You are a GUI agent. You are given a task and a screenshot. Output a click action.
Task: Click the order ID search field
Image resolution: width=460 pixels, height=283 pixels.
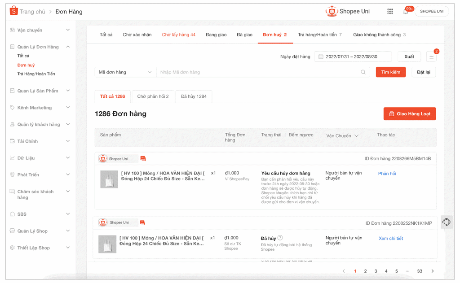tap(258, 72)
